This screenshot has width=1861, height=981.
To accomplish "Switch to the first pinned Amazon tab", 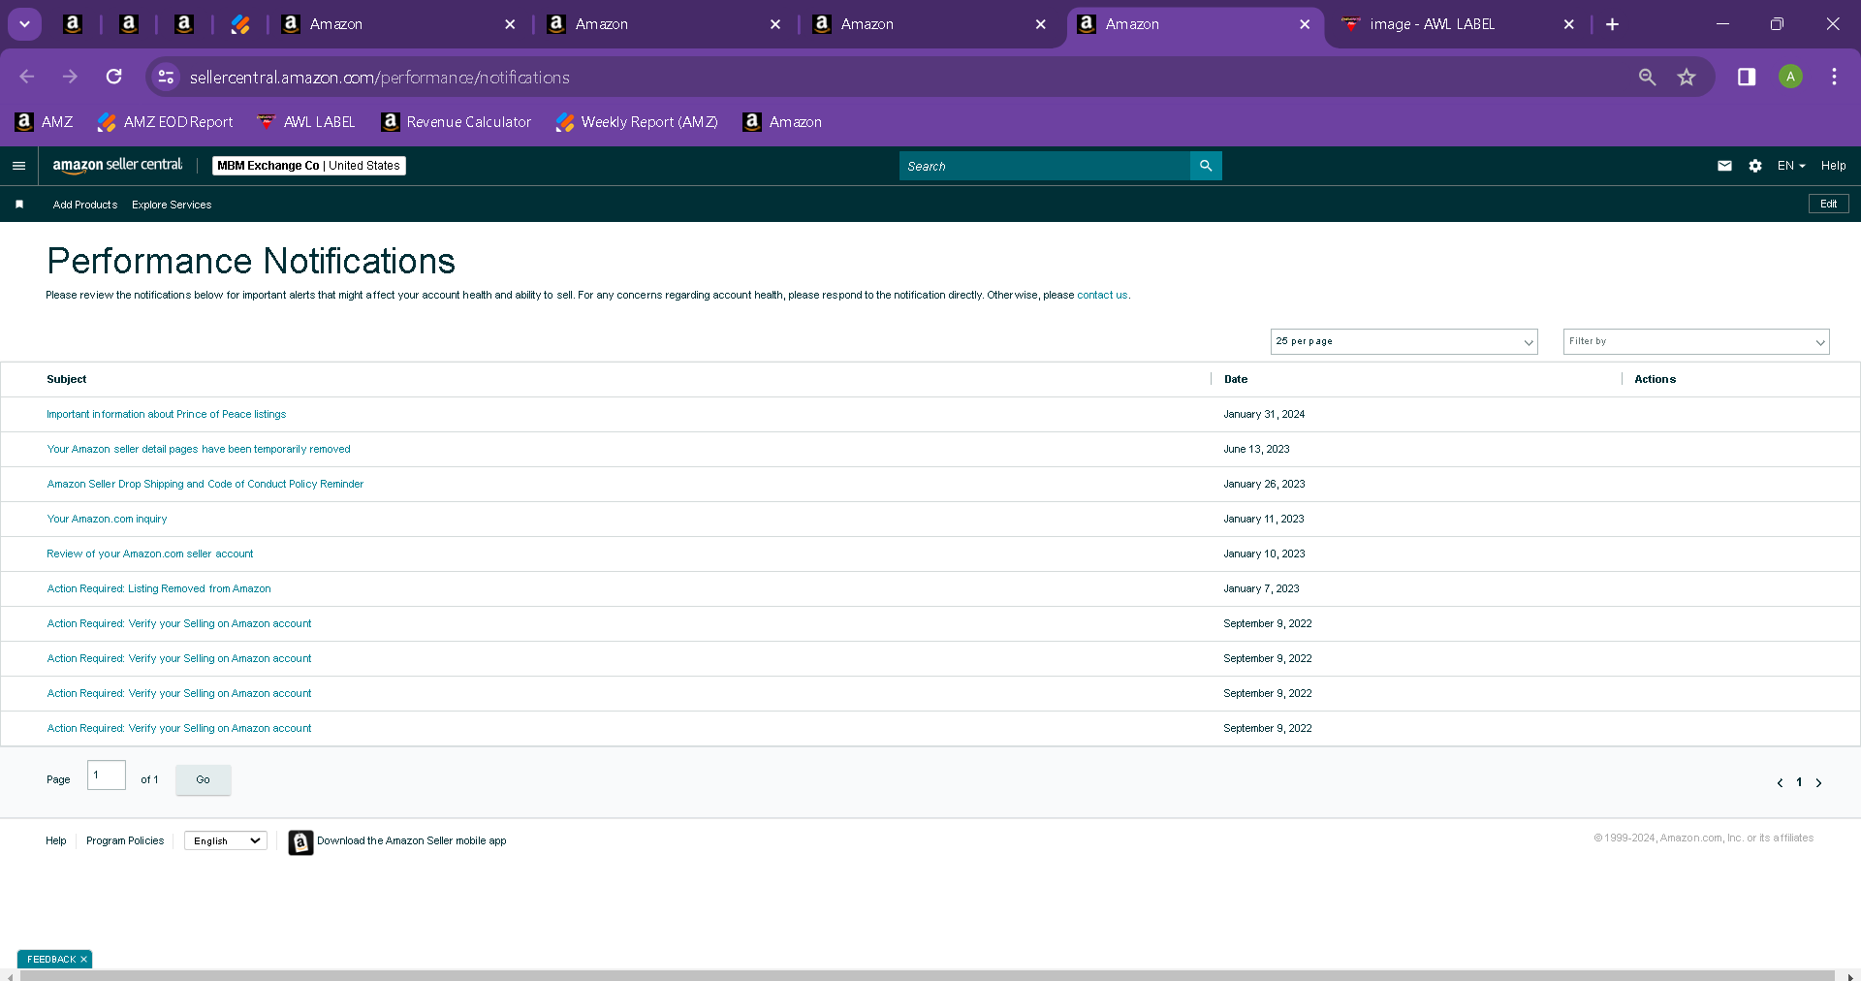I will 73,24.
